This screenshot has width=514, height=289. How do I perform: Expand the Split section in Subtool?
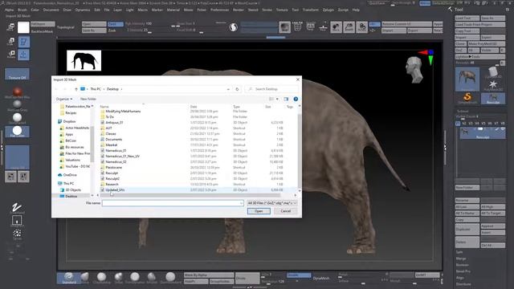(x=459, y=252)
